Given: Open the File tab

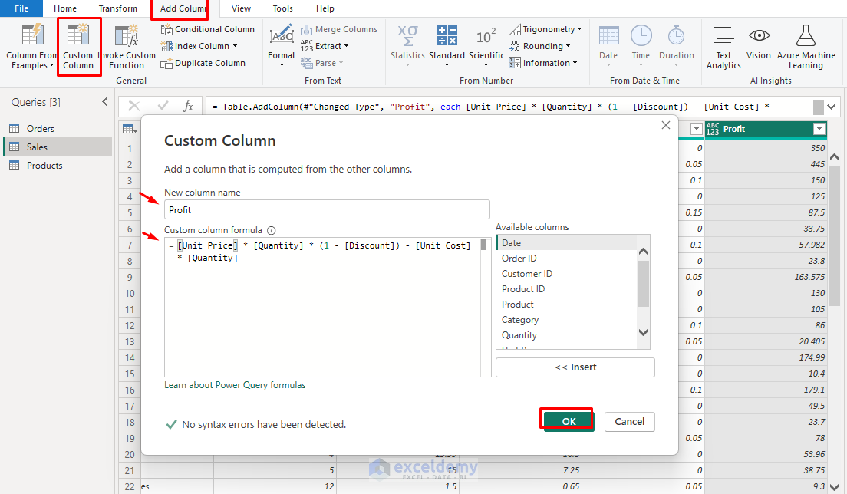Looking at the screenshot, I should pyautogui.click(x=21, y=8).
